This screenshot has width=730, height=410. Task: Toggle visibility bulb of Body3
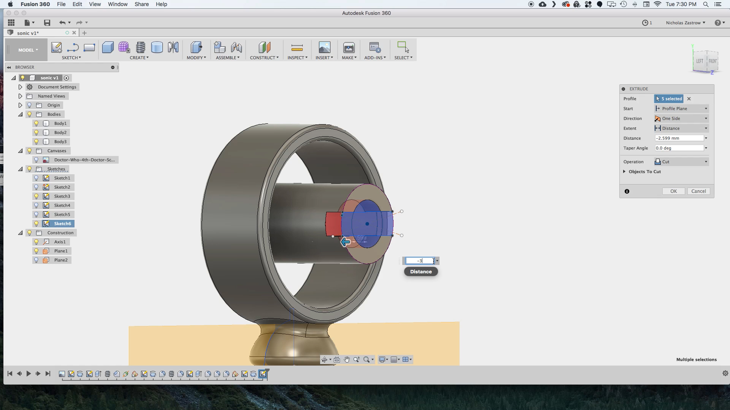pos(36,142)
